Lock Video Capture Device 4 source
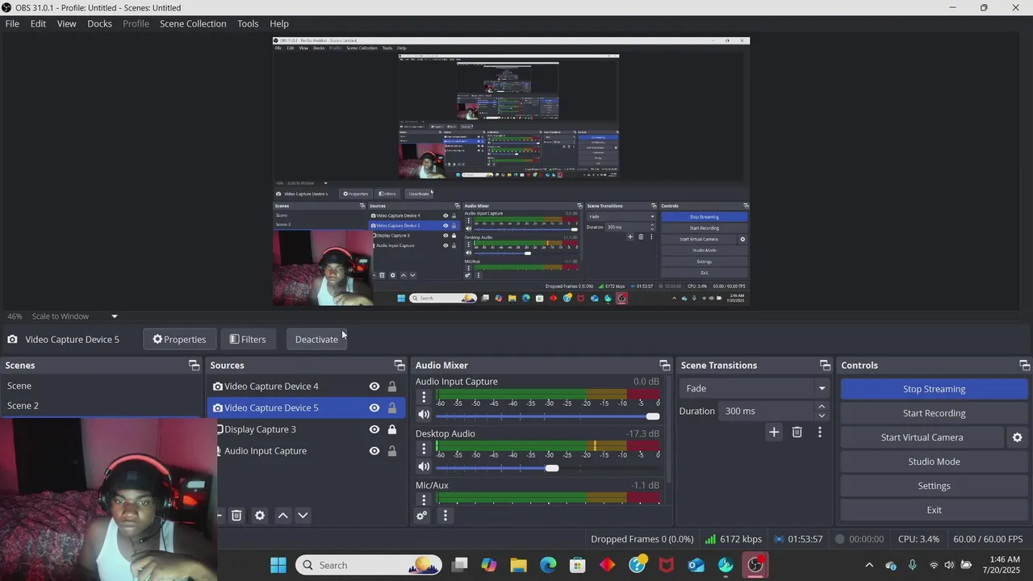Viewport: 1033px width, 581px height. 392,387
